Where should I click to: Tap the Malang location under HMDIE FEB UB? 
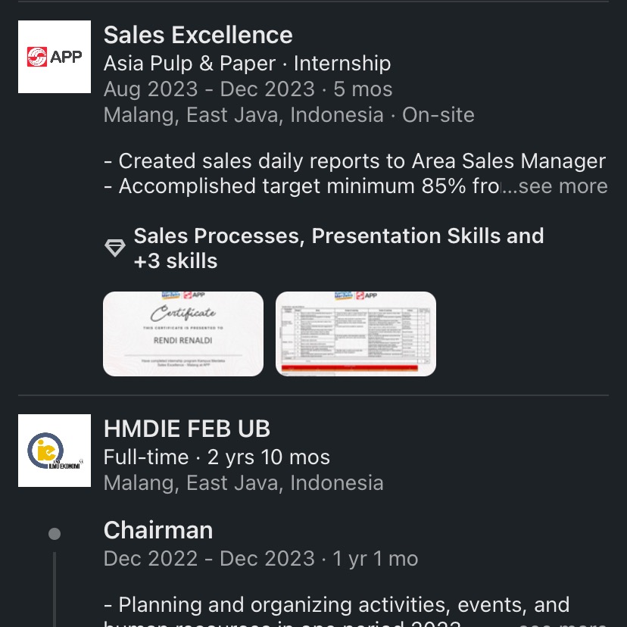click(x=244, y=483)
